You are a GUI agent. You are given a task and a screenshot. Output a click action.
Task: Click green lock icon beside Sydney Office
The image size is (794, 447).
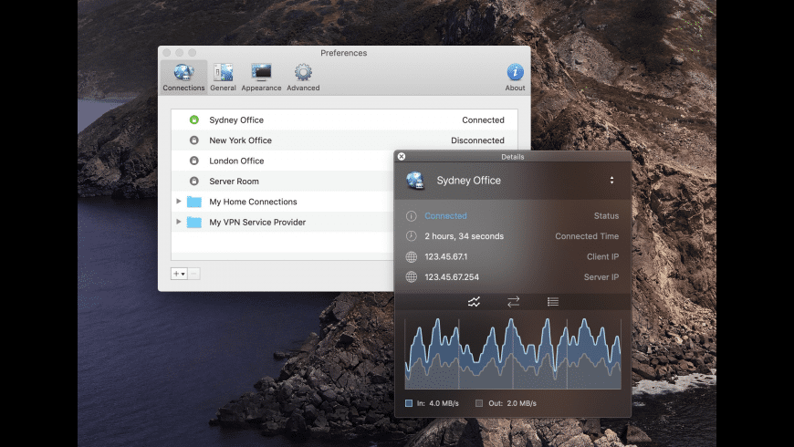point(194,120)
